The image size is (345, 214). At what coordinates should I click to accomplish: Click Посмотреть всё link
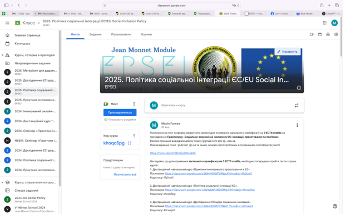coord(125,175)
